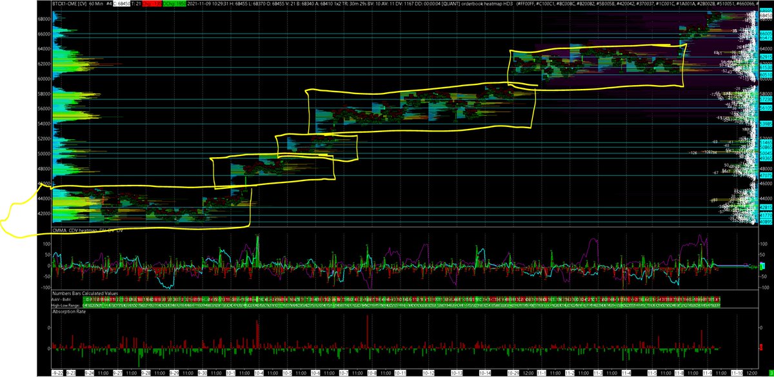The width and height of the screenshot is (774, 377).
Task: Click the 50000 label on left price axis
Action: (45, 154)
